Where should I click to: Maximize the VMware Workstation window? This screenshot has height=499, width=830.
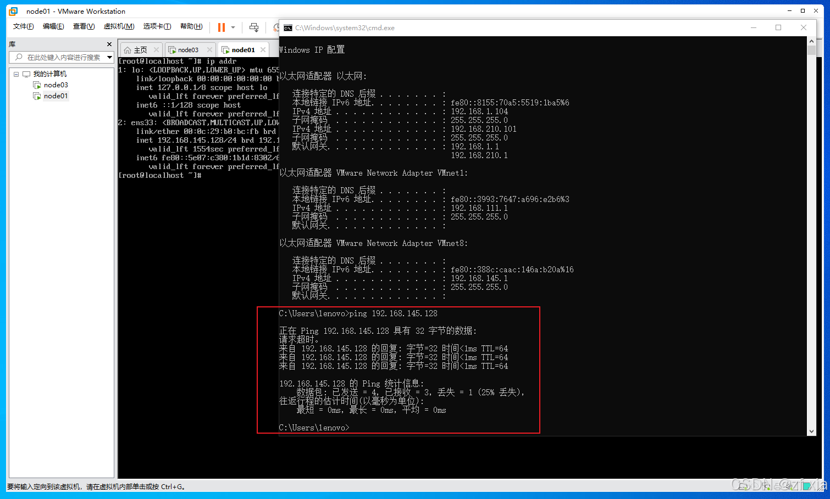(x=803, y=10)
